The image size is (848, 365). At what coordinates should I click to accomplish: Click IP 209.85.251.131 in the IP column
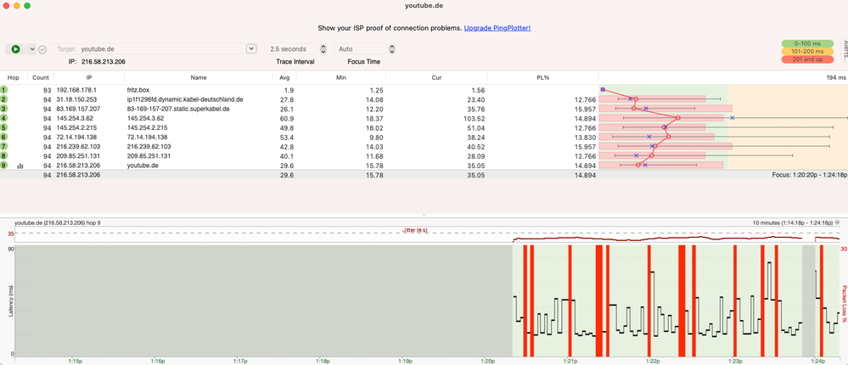(78, 156)
